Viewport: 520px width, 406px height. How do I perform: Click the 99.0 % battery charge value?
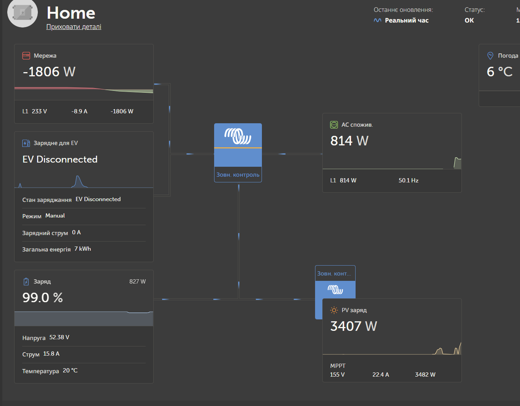click(x=42, y=298)
